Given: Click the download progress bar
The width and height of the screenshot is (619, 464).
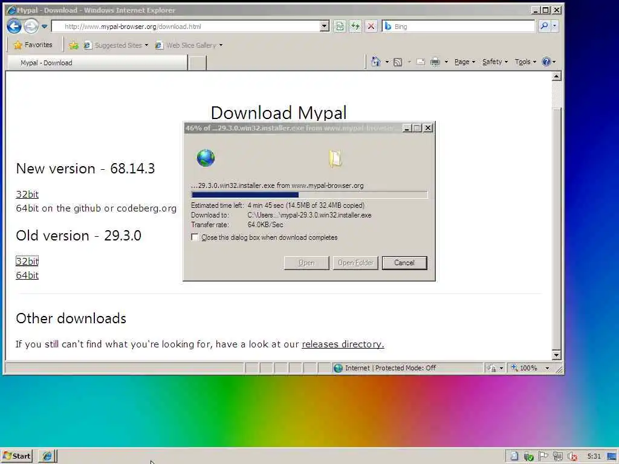Looking at the screenshot, I should tap(309, 195).
